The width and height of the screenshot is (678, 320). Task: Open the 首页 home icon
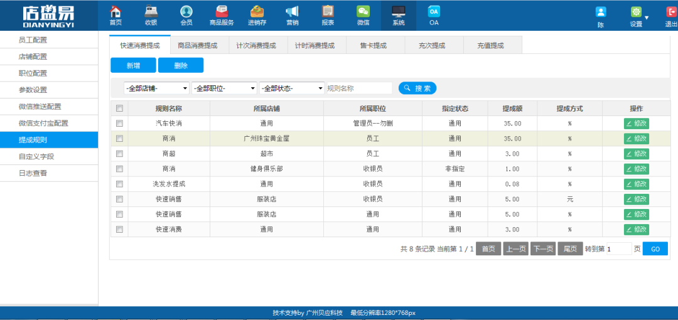click(116, 12)
